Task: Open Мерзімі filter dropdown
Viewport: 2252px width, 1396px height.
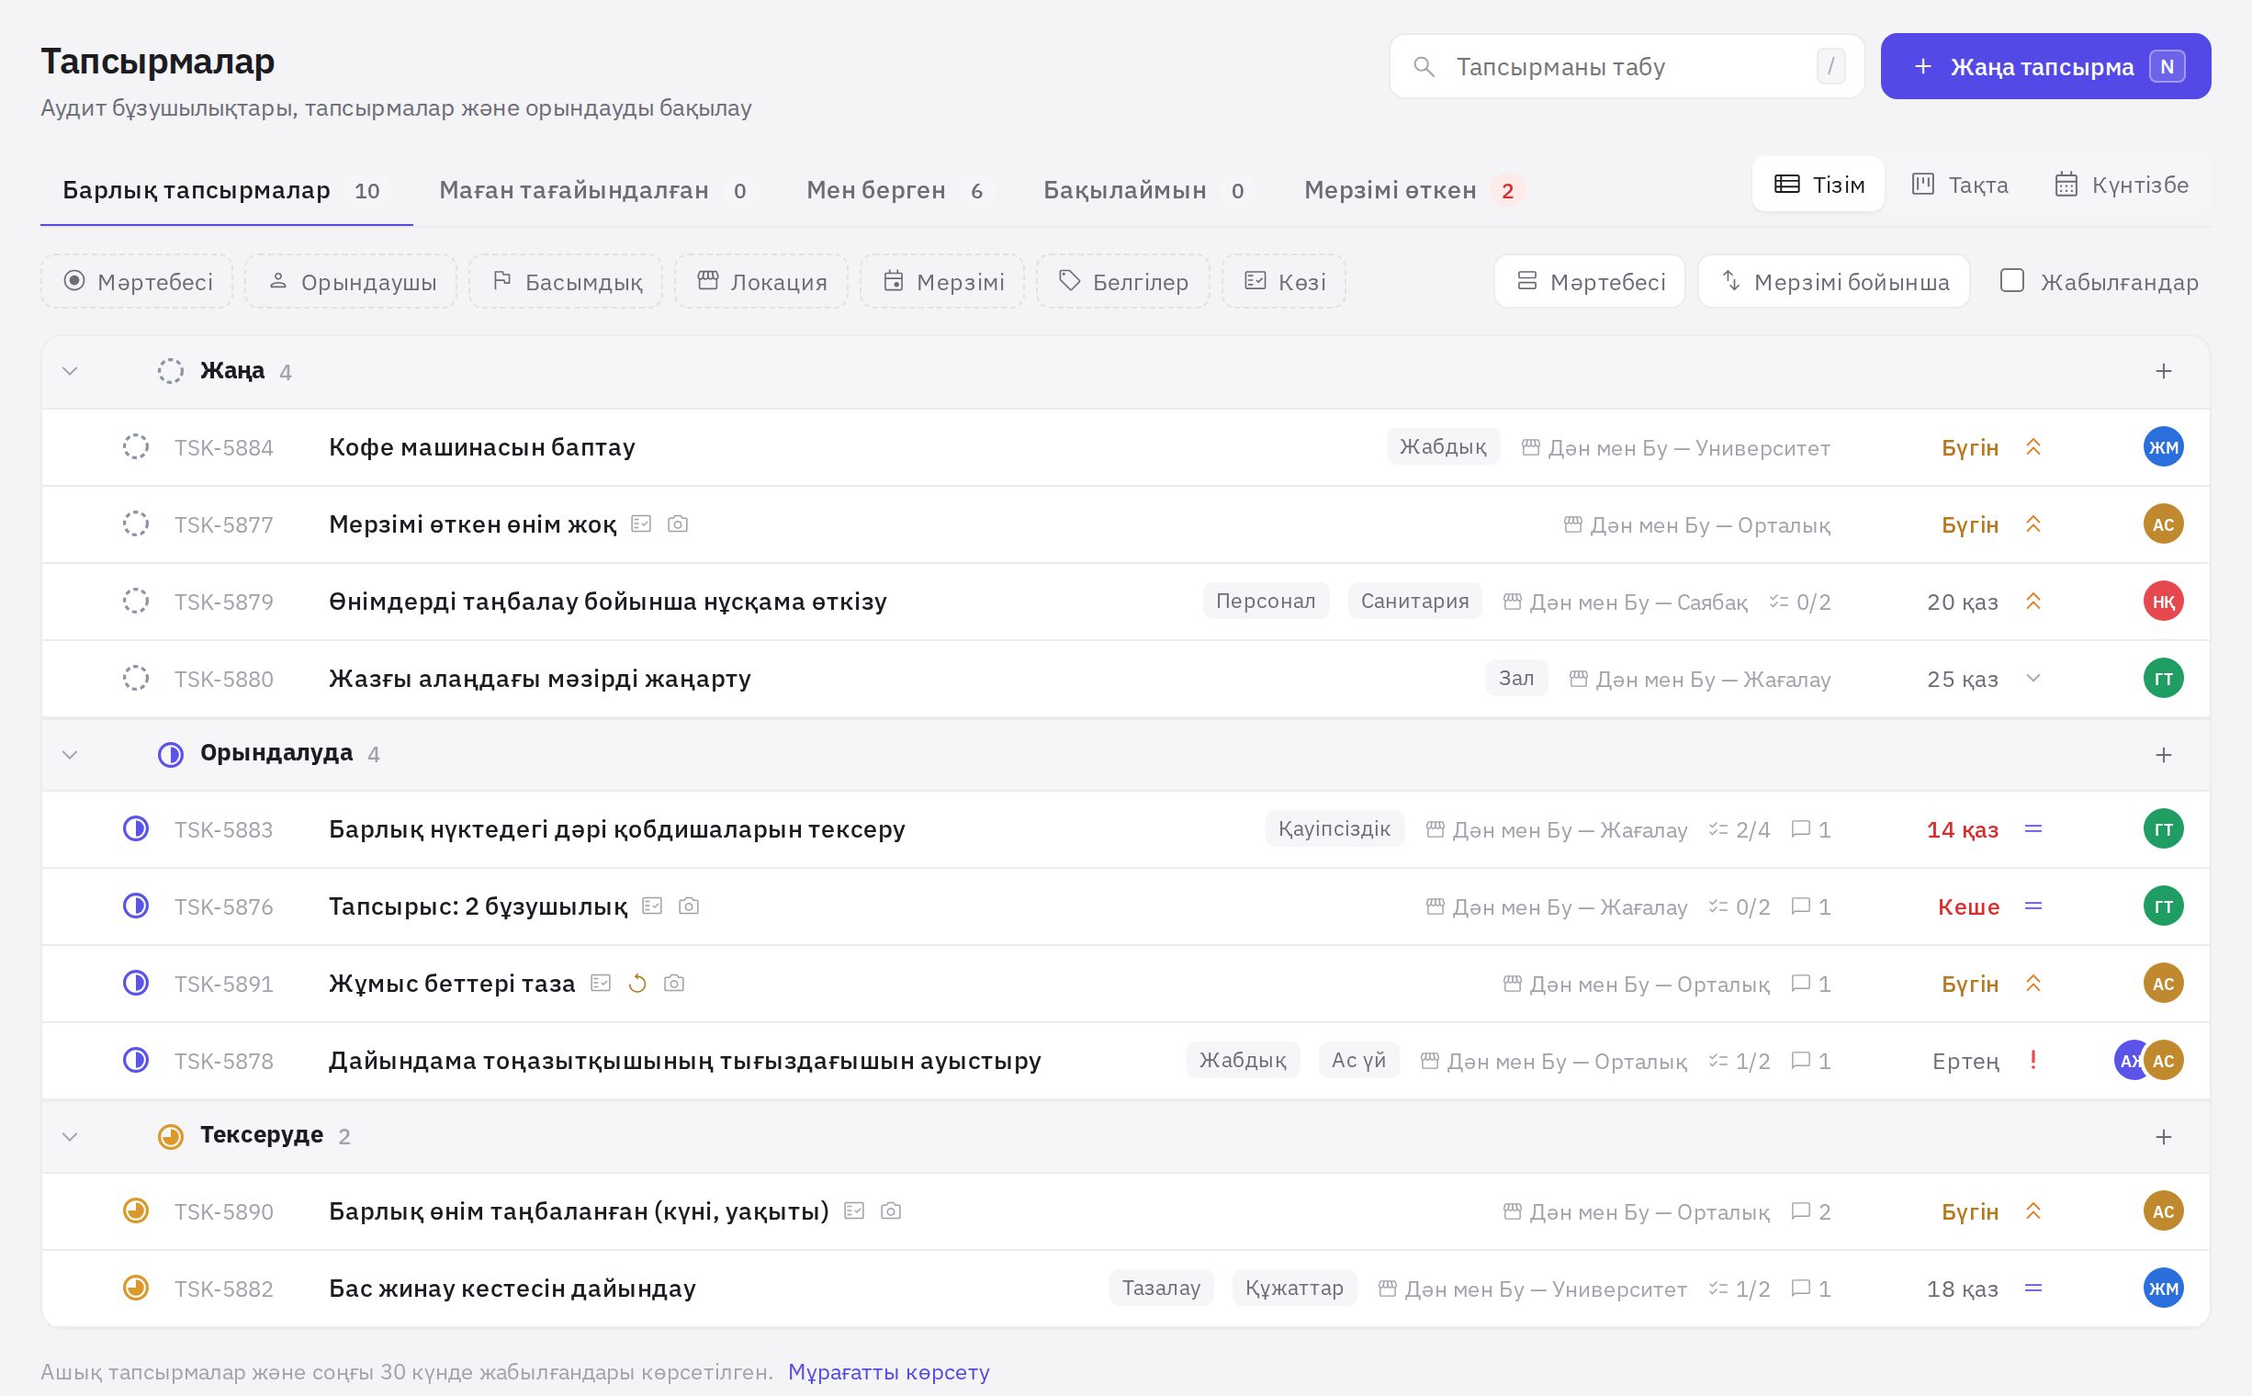Action: pos(942,282)
